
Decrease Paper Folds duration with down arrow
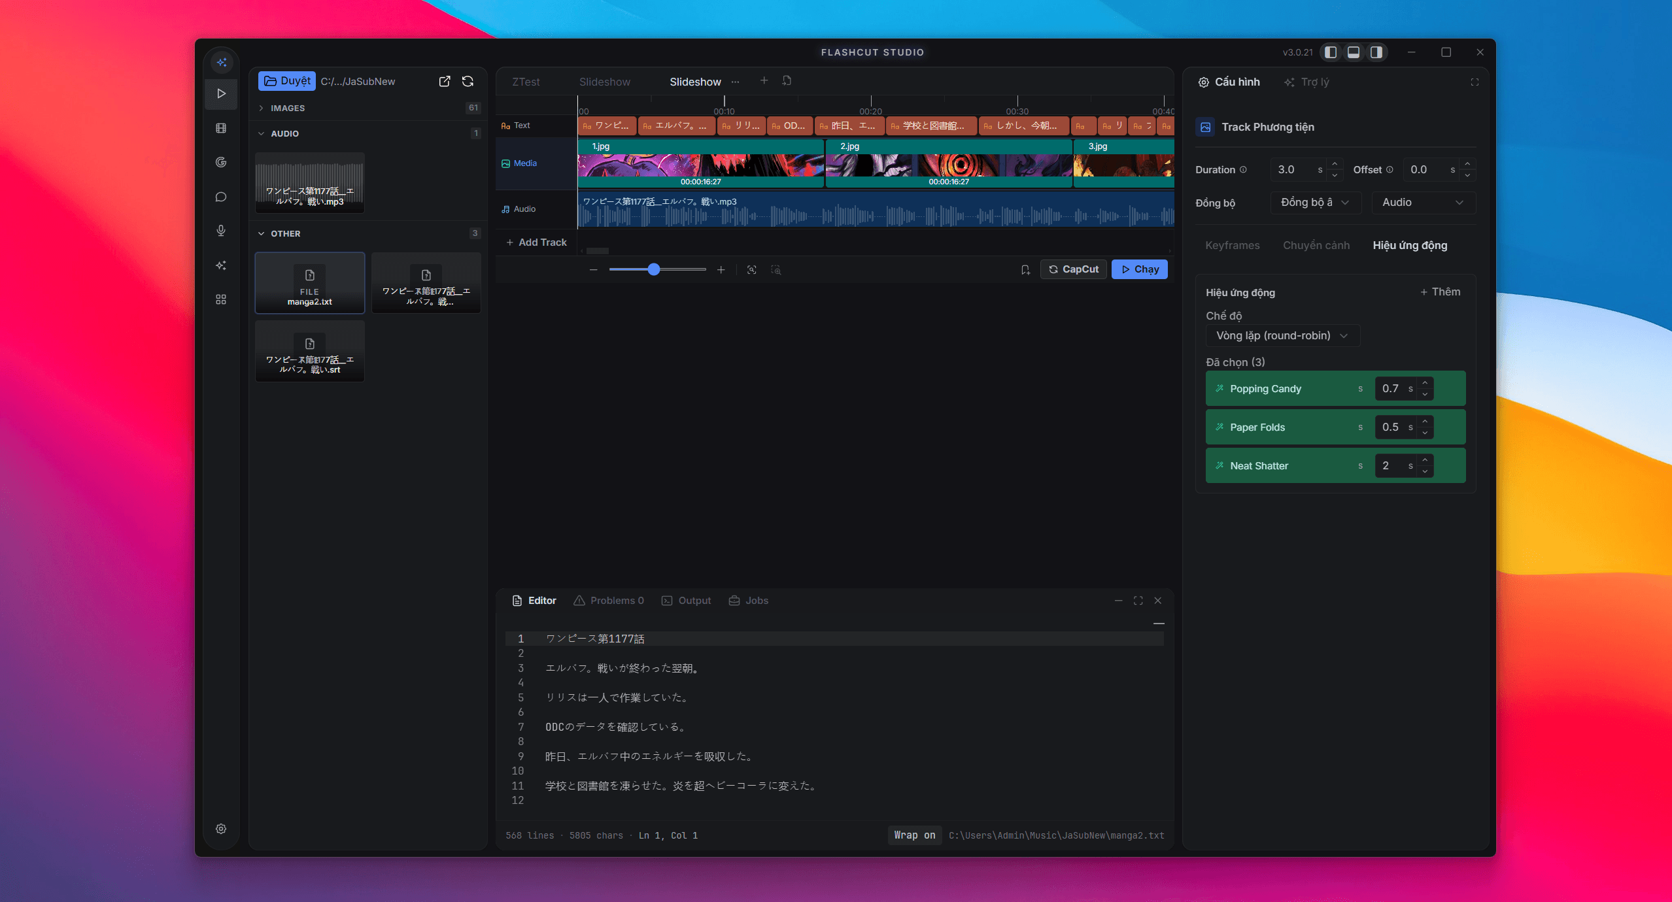click(1425, 433)
